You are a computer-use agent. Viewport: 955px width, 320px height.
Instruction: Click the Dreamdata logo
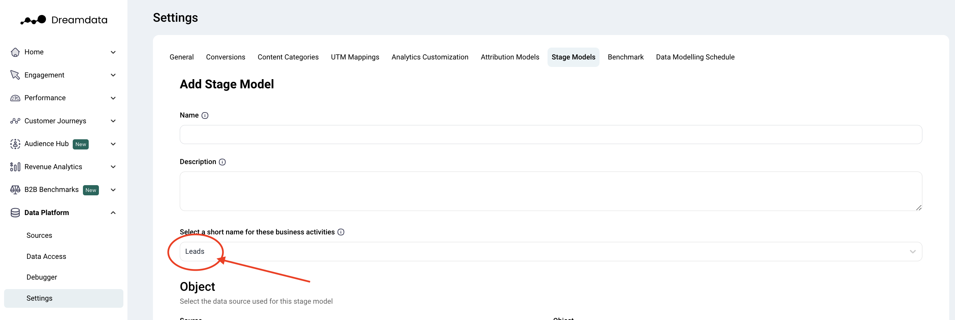[x=64, y=20]
